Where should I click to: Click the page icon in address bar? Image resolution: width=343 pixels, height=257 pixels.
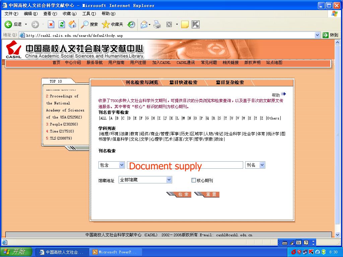(x=22, y=35)
